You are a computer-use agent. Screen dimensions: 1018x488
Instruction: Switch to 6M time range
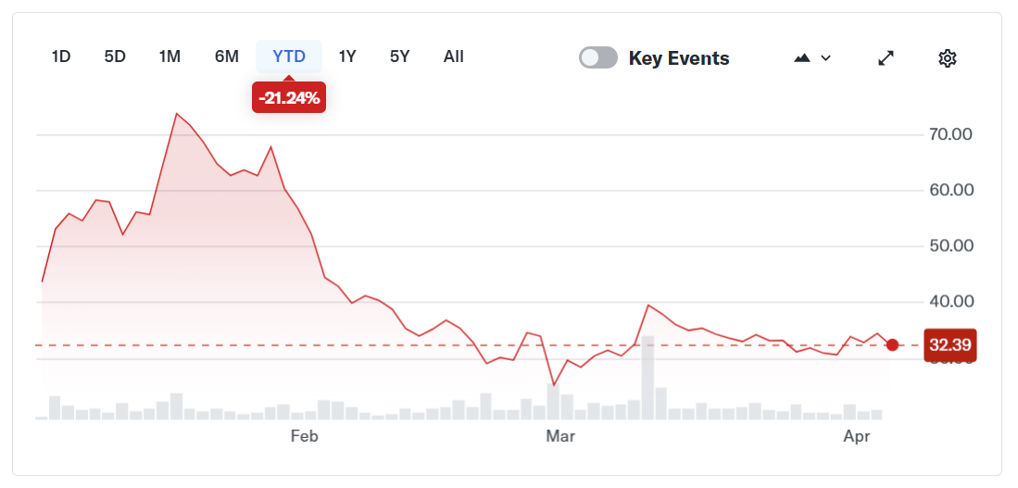[x=227, y=56]
